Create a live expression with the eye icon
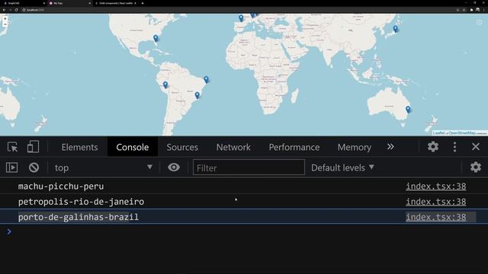 174,167
